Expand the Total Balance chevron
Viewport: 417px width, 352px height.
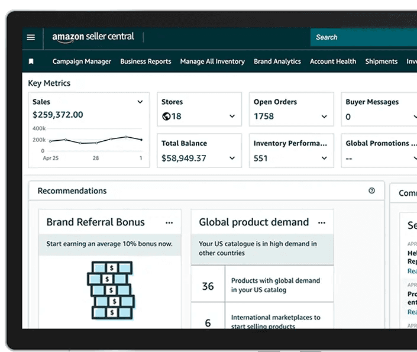(x=232, y=158)
